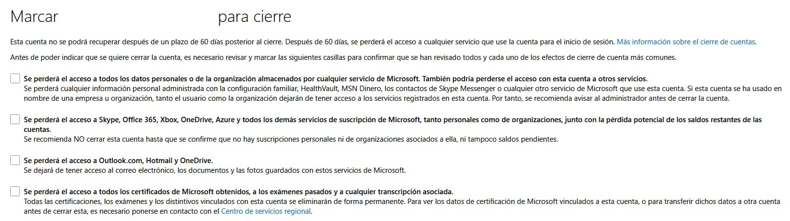
Task: Mark the Microsoft certificates loss checkbox
Action: [x=15, y=191]
